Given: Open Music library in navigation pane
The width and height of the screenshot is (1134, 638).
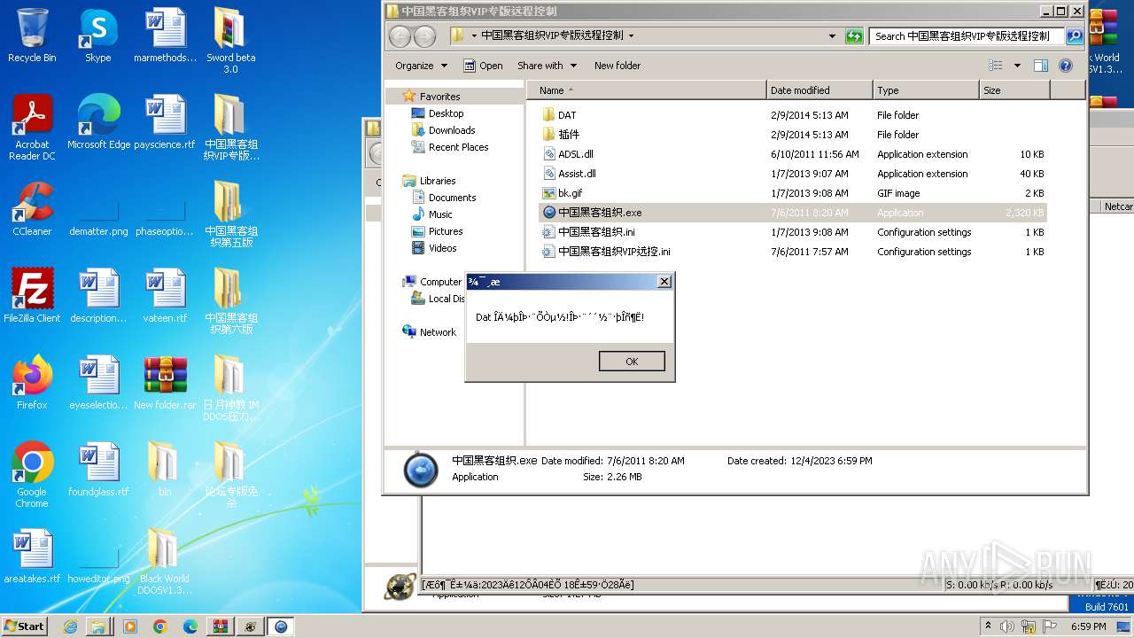Looking at the screenshot, I should click(440, 214).
